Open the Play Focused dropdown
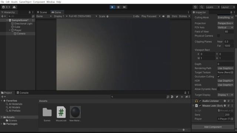The height and width of the screenshot is (133, 237). [151, 16]
